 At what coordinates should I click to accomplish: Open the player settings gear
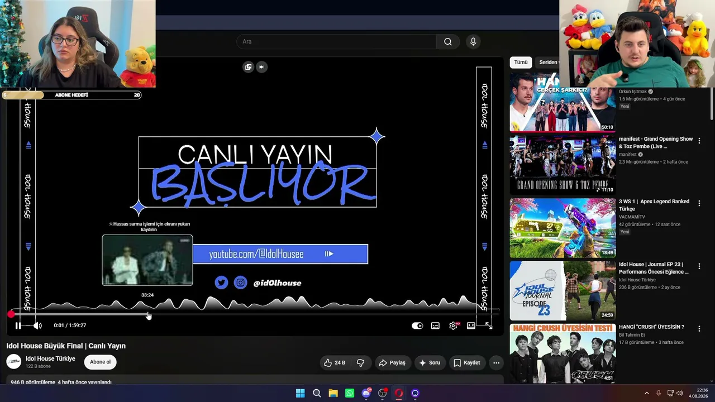point(453,326)
